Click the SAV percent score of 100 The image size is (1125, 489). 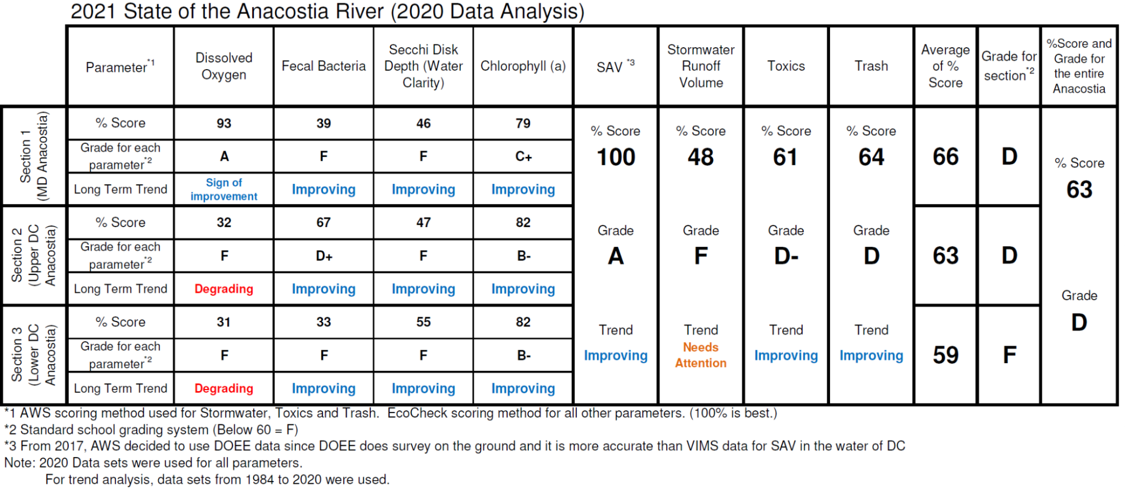616,157
